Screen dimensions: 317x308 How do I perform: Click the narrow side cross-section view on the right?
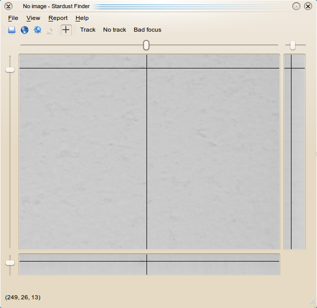pos(295,152)
